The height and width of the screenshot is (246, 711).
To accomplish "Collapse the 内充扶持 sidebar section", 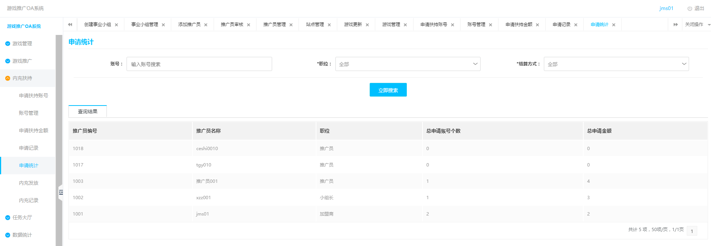I will coord(22,78).
